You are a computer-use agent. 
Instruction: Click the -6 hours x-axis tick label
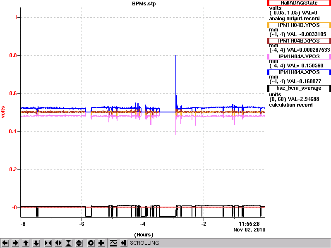click(82, 224)
